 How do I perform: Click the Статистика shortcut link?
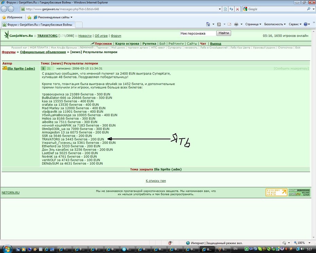pyautogui.click(x=285, y=48)
